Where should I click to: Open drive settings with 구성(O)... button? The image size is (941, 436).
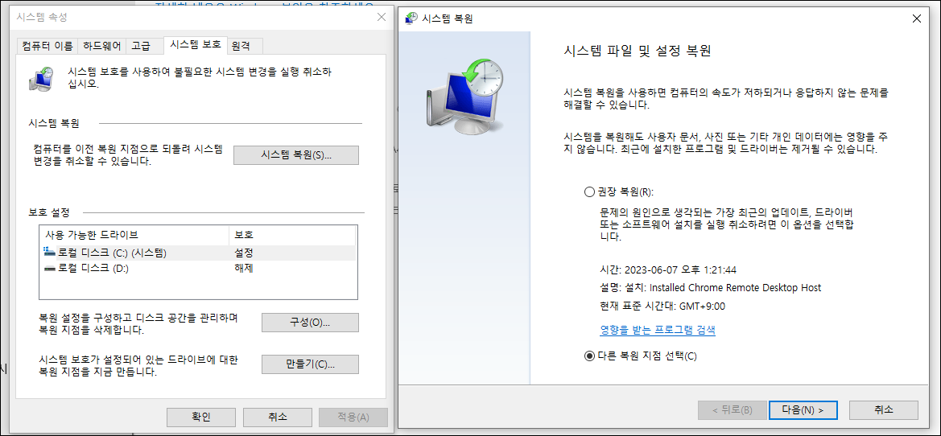coord(310,322)
